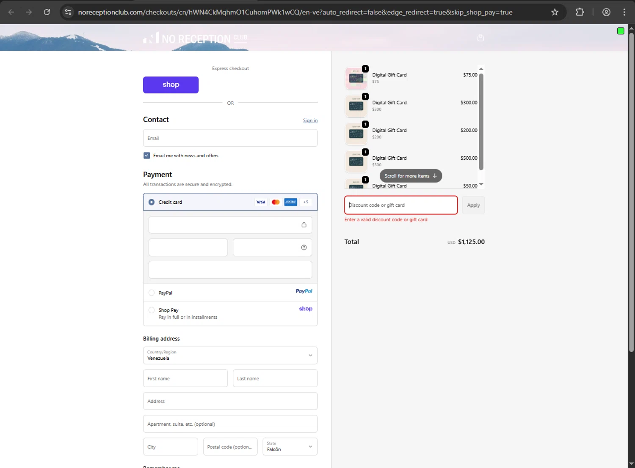
Task: Click the $300.00 price text
Action: tap(469, 103)
